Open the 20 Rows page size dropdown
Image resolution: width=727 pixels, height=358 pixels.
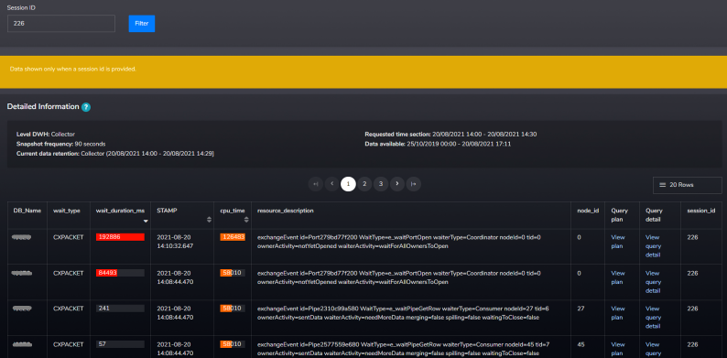click(687, 185)
